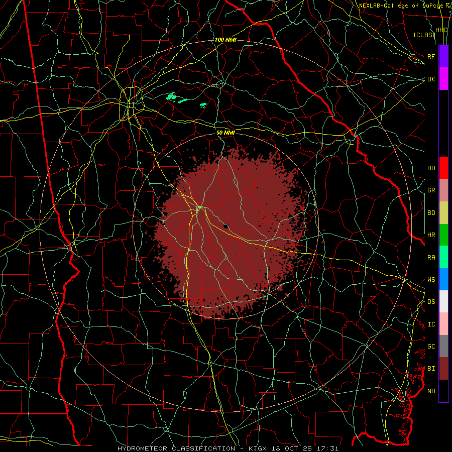Select the IC light pink swatch
The height and width of the screenshot is (452, 452).
tap(443, 324)
